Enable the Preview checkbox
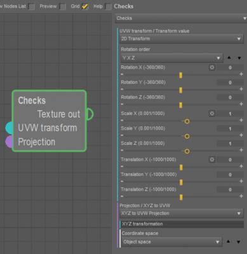Viewport: 247px width, 254px height. tap(62, 6)
